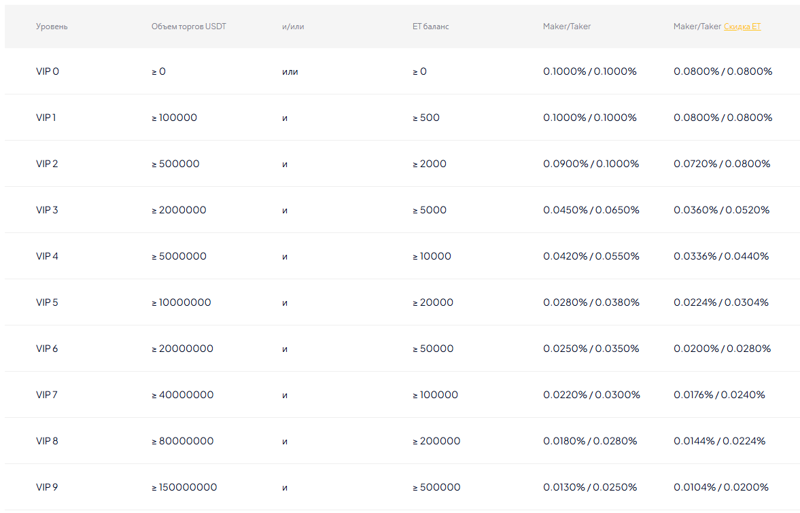Click trading volume value ≥ 10000000

pos(181,302)
